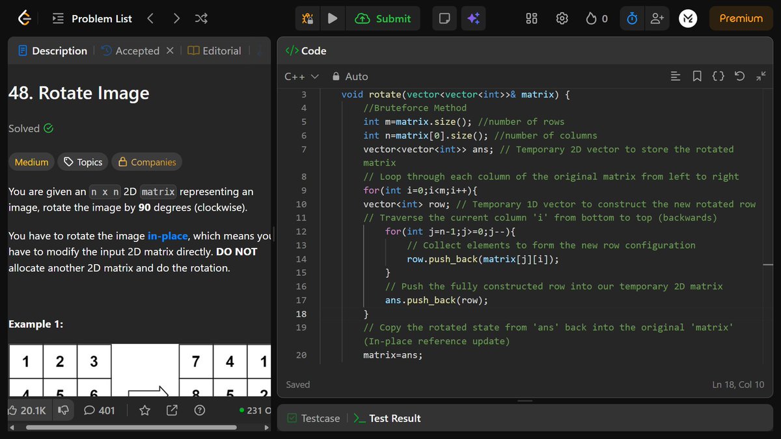Click the help question mark icon
This screenshot has width=781, height=439.
click(x=200, y=410)
